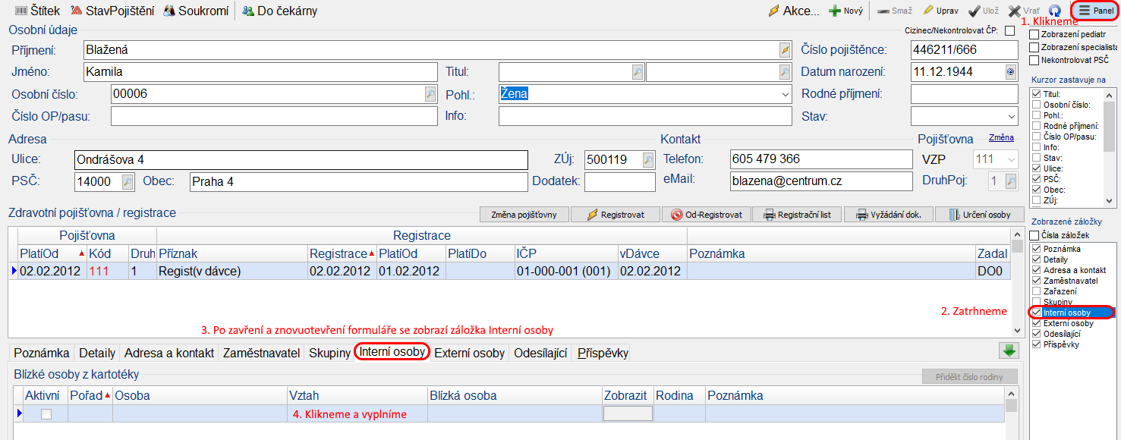1121x440 pixels.
Task: Click the Štítek barcode icon
Action: click(19, 11)
